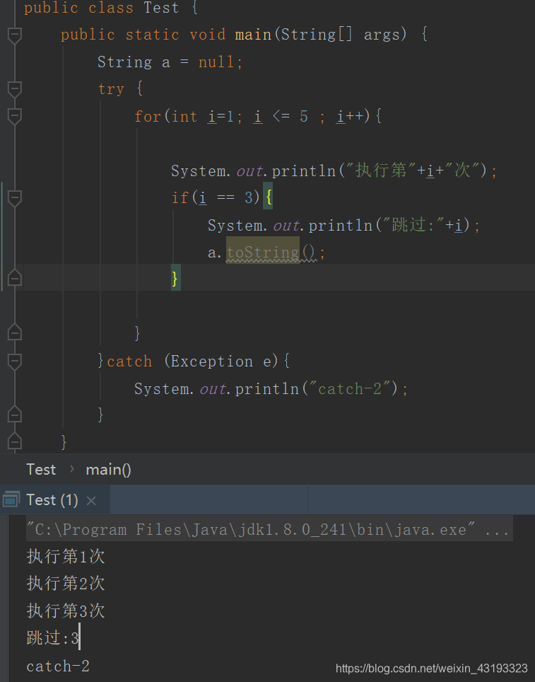Collapse the try block fold marker
The image size is (535, 682).
tap(14, 89)
